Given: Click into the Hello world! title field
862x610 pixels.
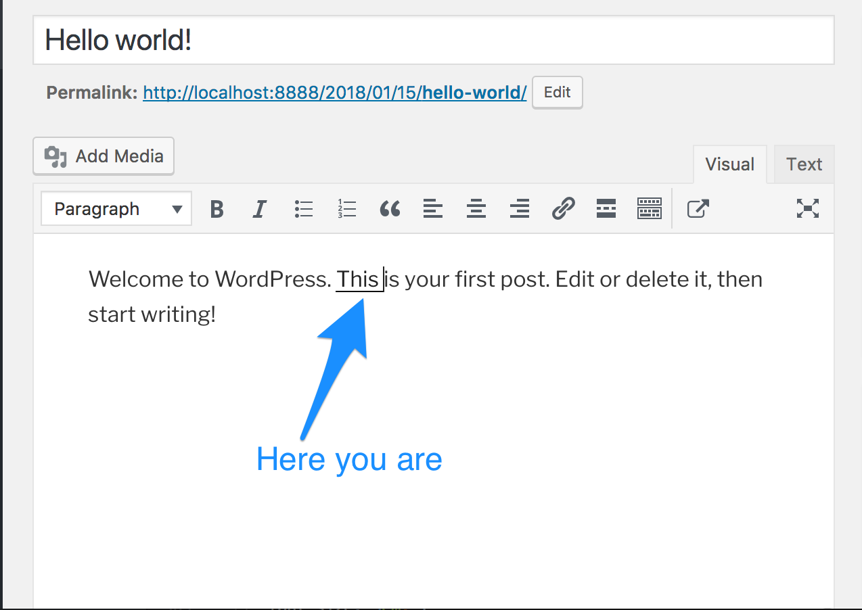Looking at the screenshot, I should [x=434, y=41].
